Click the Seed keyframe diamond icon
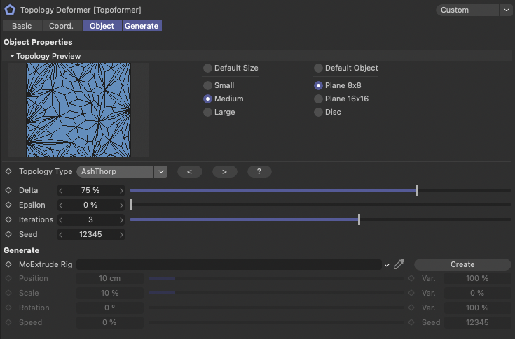This screenshot has width=515, height=339. click(8, 234)
